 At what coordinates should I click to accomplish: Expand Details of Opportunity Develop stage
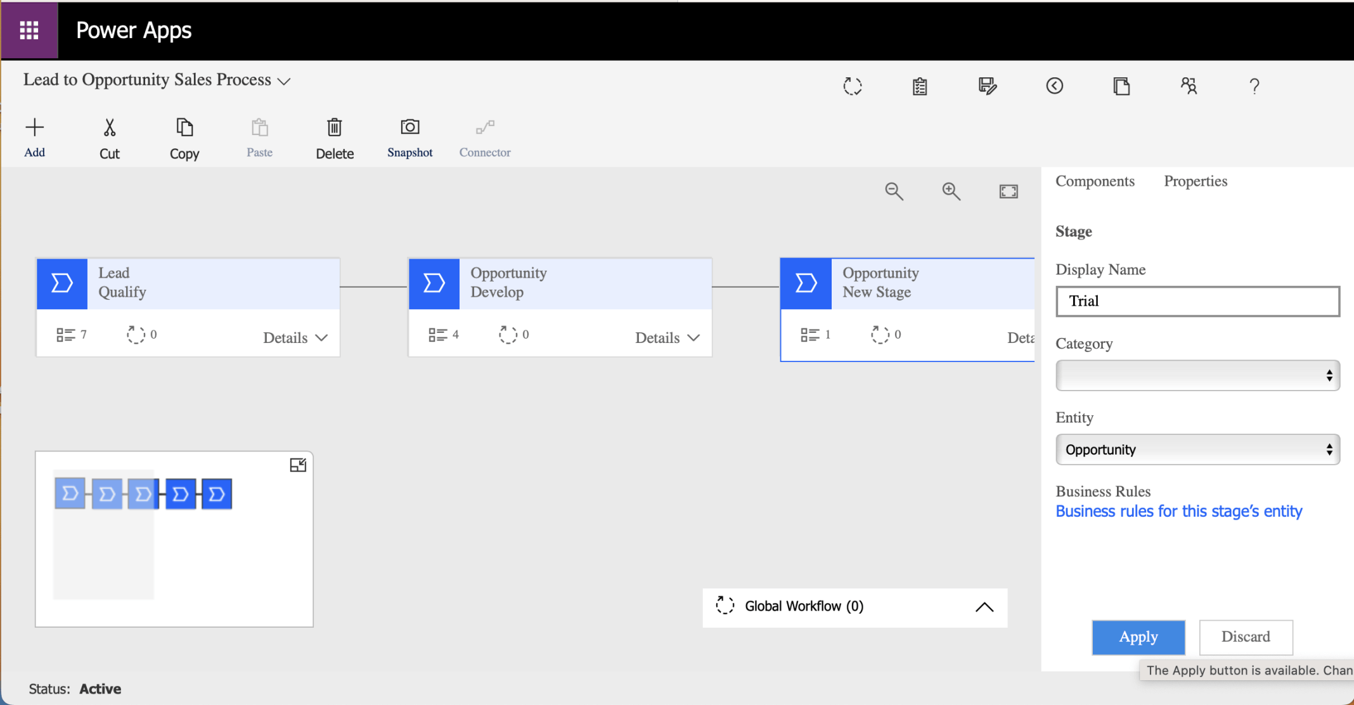667,337
